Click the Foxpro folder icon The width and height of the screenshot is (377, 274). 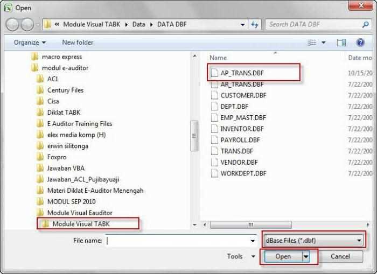[x=40, y=157]
